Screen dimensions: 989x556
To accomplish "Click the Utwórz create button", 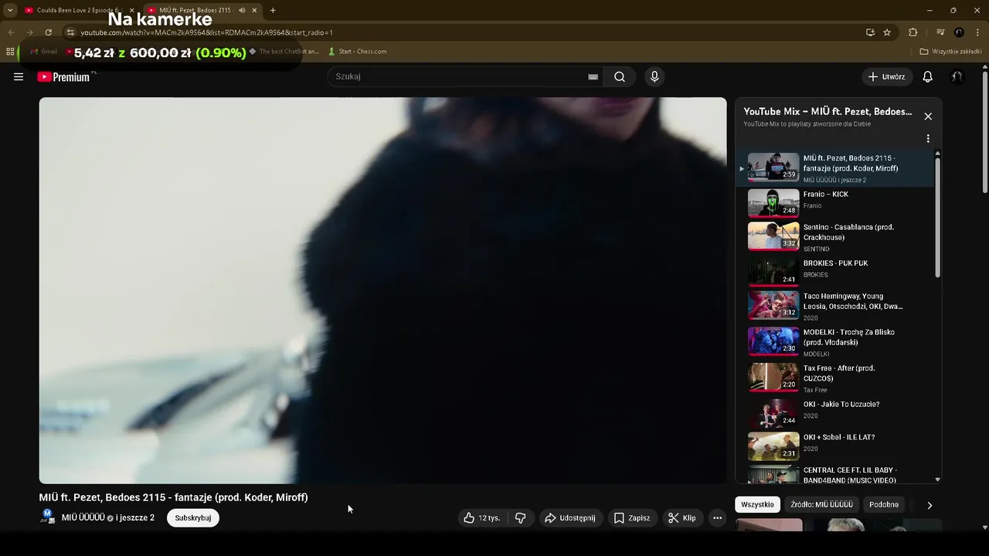I will click(x=886, y=76).
